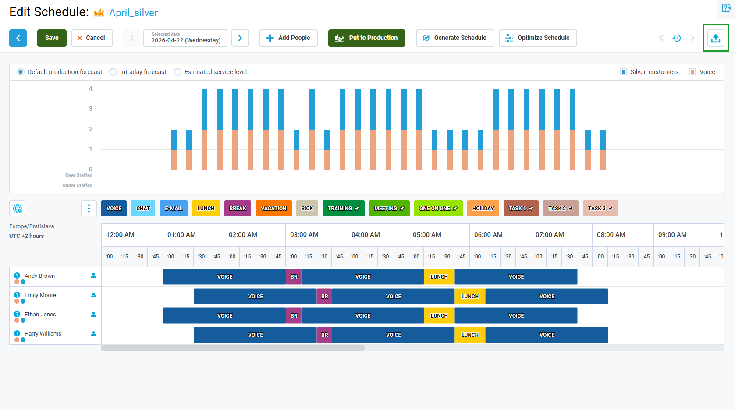
Task: Click Emily Moore's BR break block
Action: click(324, 297)
